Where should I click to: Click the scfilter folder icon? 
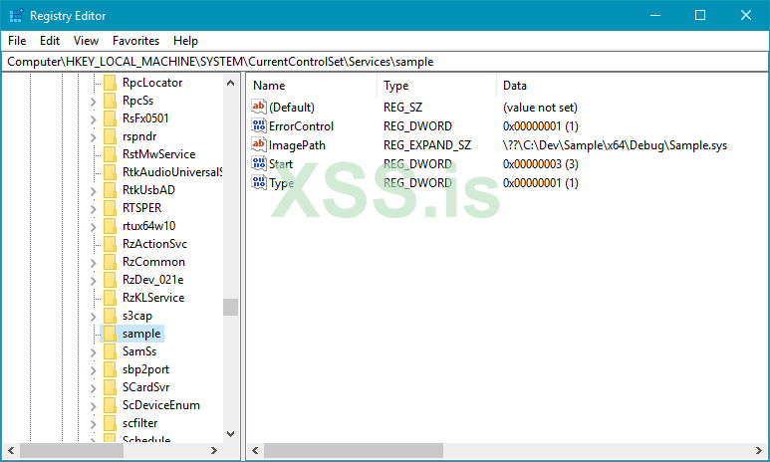(110, 423)
